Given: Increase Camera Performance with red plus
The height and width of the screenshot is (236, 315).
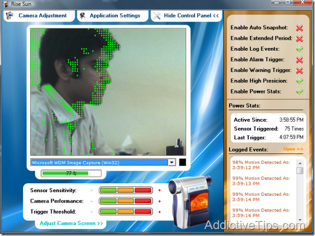Looking at the screenshot, I should (x=160, y=201).
